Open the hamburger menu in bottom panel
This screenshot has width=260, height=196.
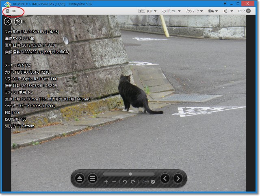93,178
